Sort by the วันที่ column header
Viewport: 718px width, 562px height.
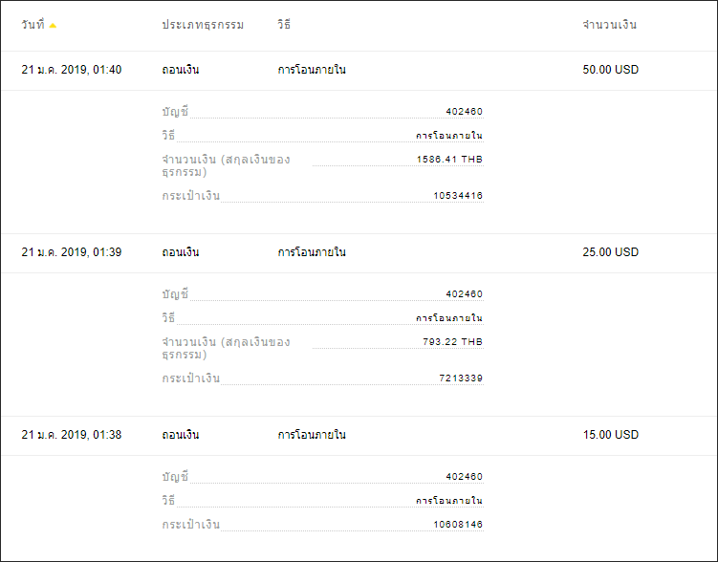(x=33, y=24)
